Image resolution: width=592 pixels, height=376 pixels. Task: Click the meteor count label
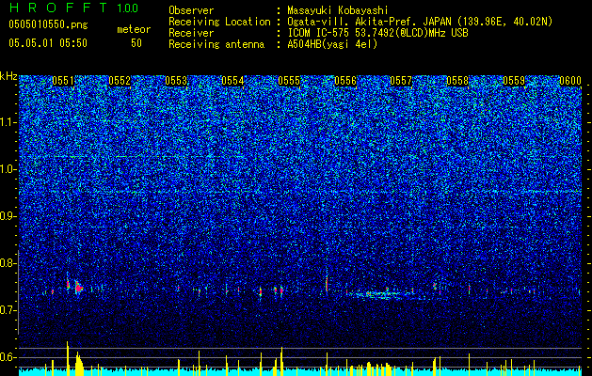coord(134,29)
